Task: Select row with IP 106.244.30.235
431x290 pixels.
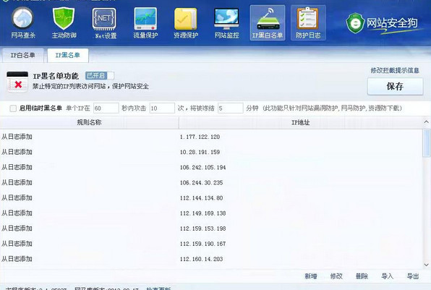Action: pos(211,182)
